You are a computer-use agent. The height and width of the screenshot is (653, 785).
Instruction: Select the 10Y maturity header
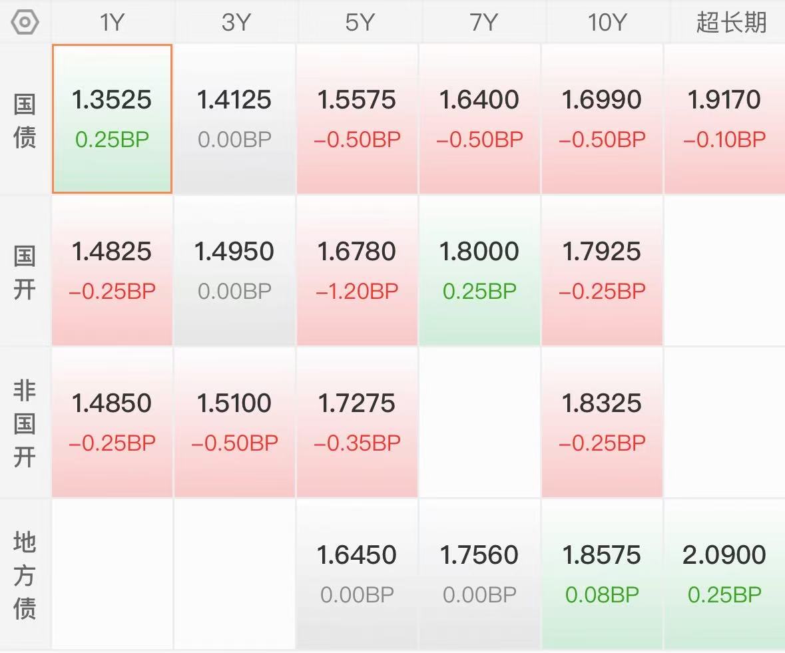(607, 23)
